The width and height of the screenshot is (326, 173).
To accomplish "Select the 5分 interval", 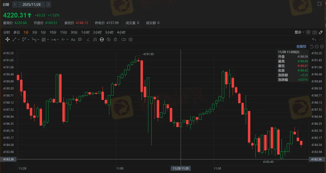I will click(44, 32).
